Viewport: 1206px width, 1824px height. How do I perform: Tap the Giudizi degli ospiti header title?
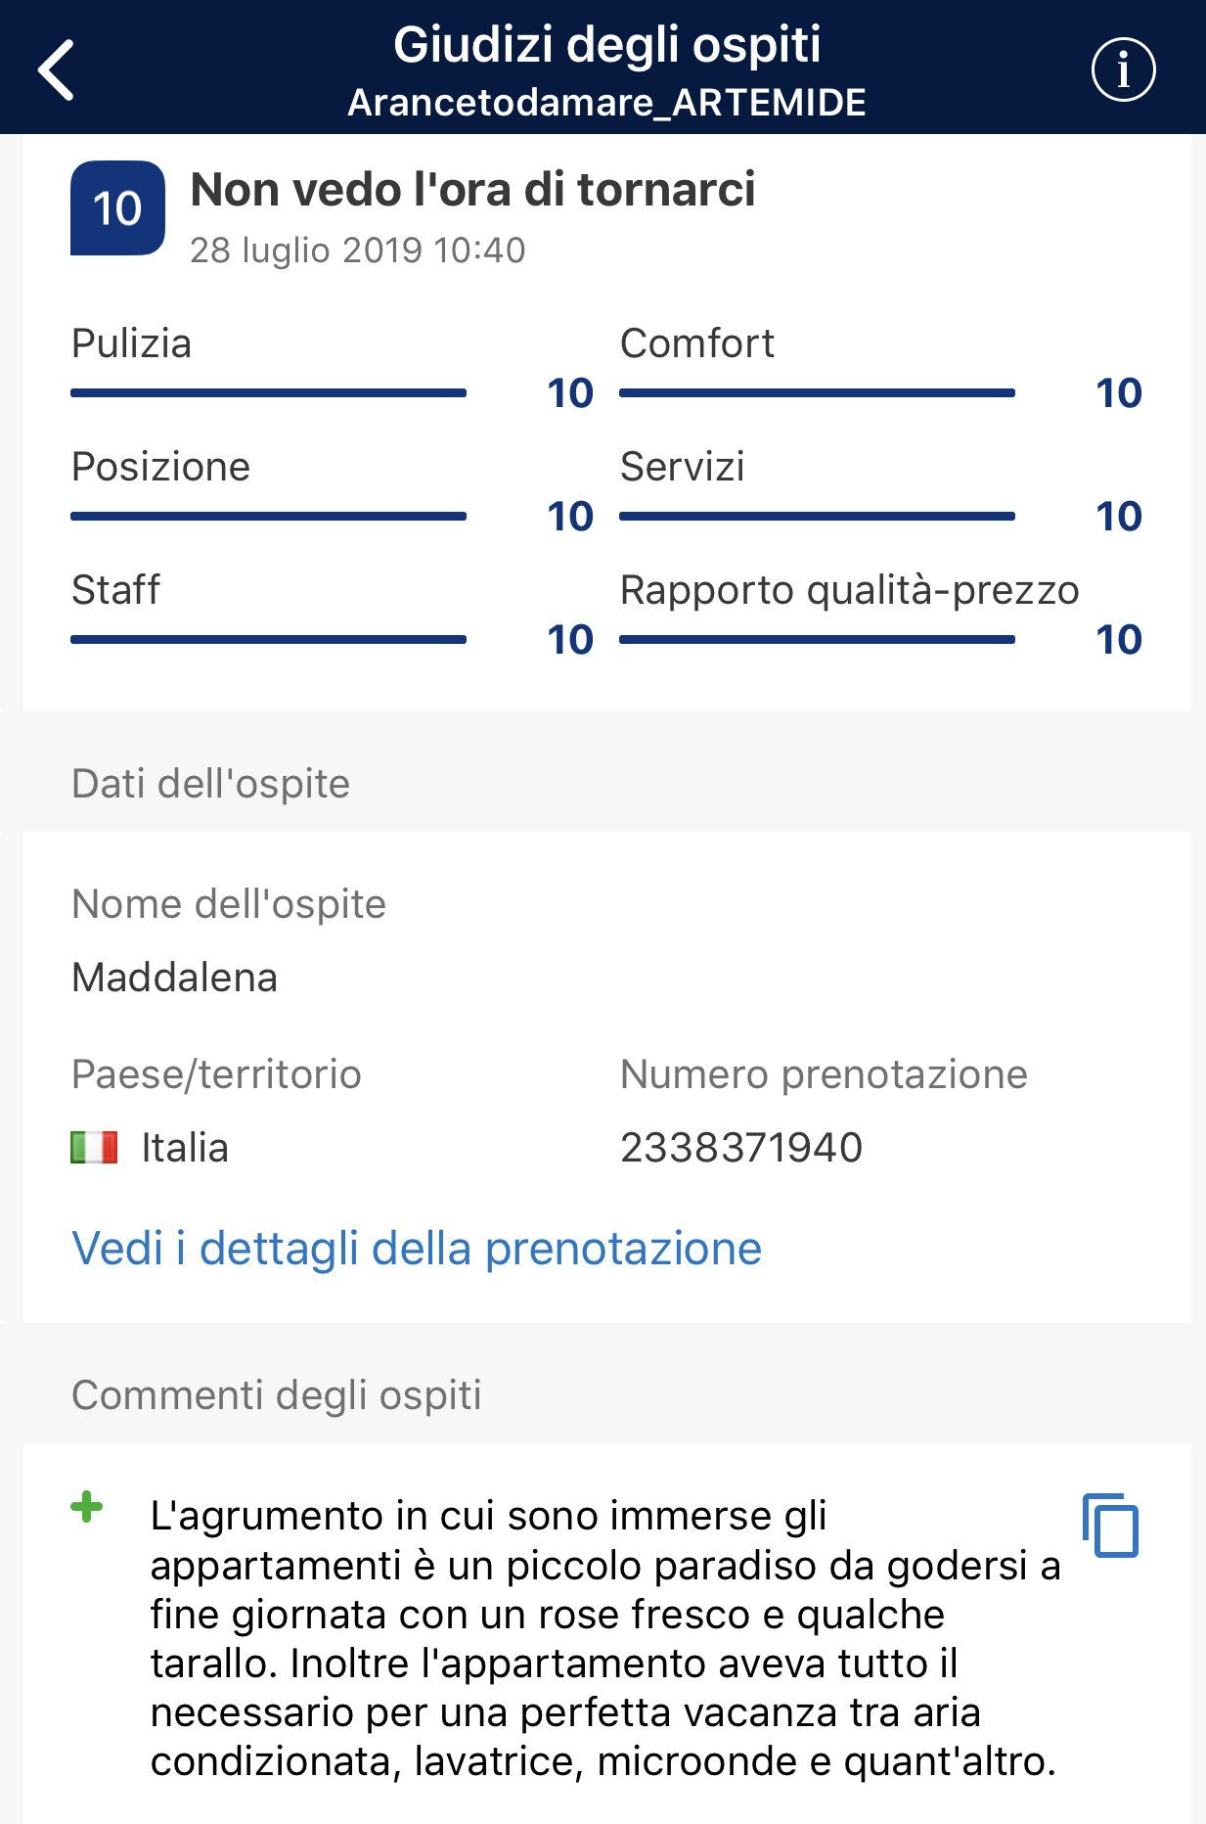[x=606, y=46]
